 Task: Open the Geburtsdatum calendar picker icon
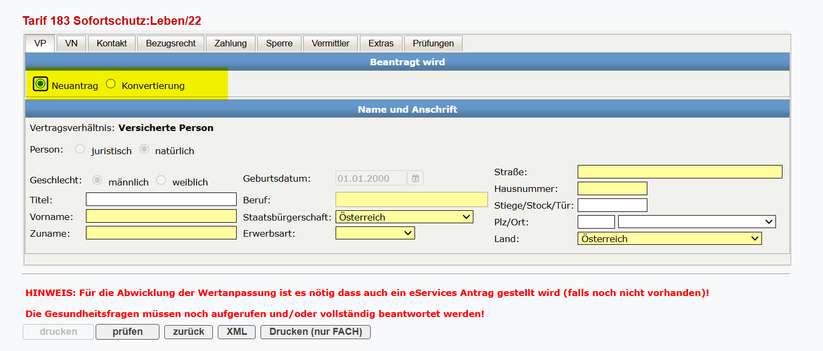point(416,178)
